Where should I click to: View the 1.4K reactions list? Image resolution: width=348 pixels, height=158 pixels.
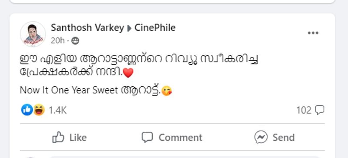coord(57,110)
